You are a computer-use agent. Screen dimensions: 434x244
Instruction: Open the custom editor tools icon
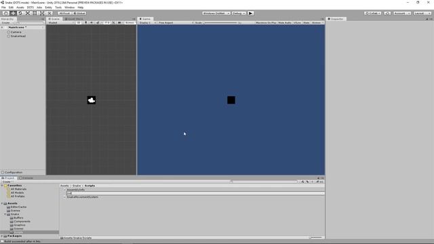[x=49, y=14]
